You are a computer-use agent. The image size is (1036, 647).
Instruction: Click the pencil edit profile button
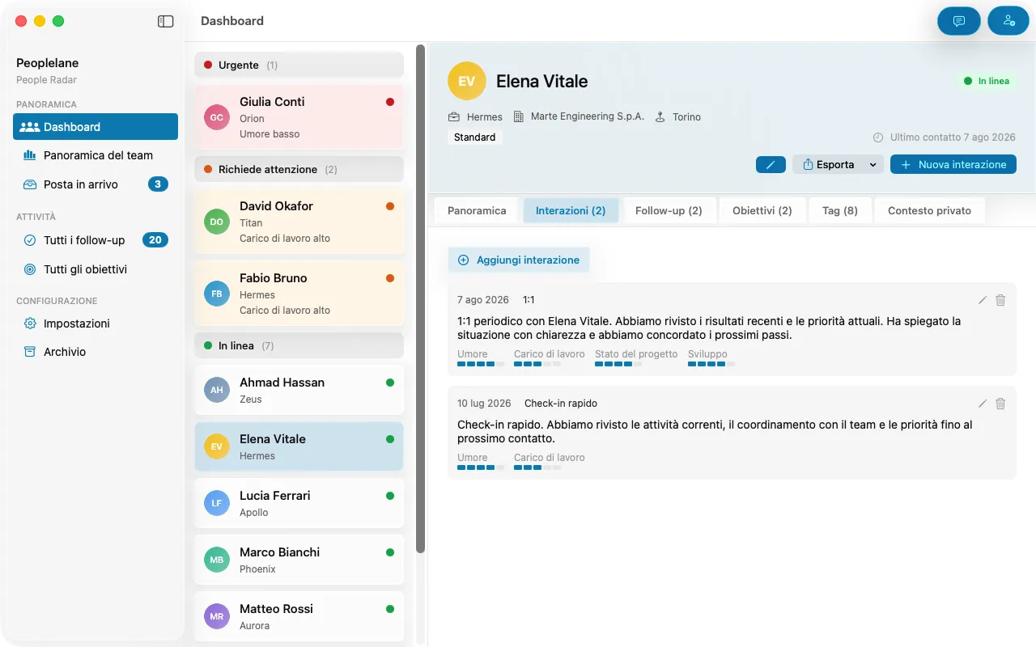coord(771,164)
